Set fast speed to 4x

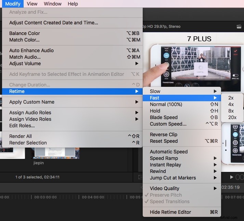point(232,104)
